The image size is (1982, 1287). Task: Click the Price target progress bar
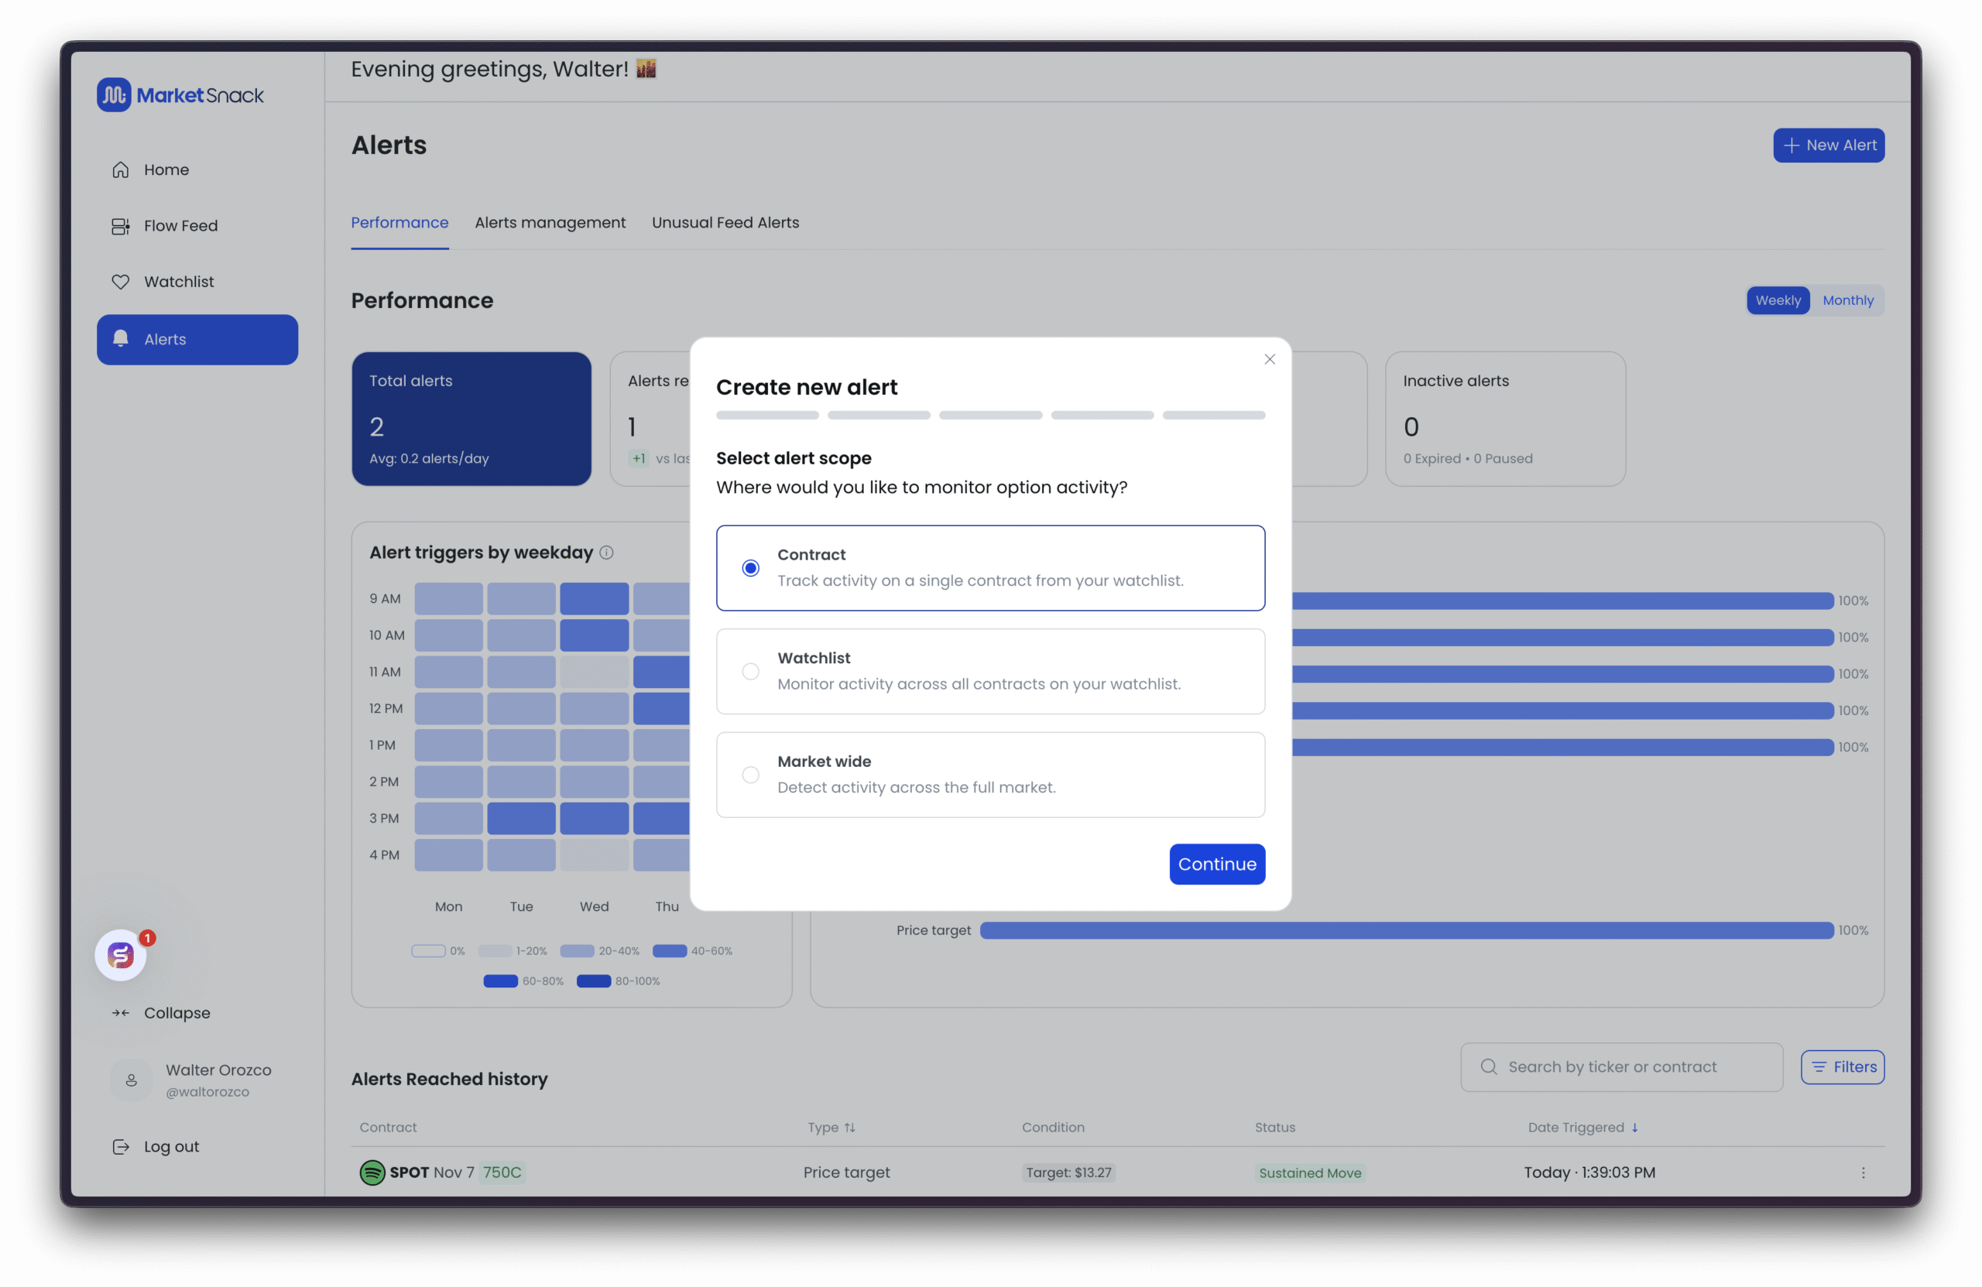(x=1406, y=930)
